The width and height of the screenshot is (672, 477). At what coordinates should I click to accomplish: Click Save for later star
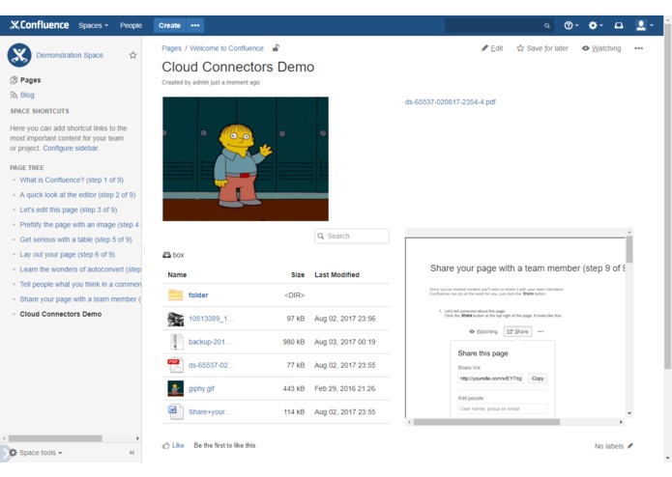click(x=542, y=48)
